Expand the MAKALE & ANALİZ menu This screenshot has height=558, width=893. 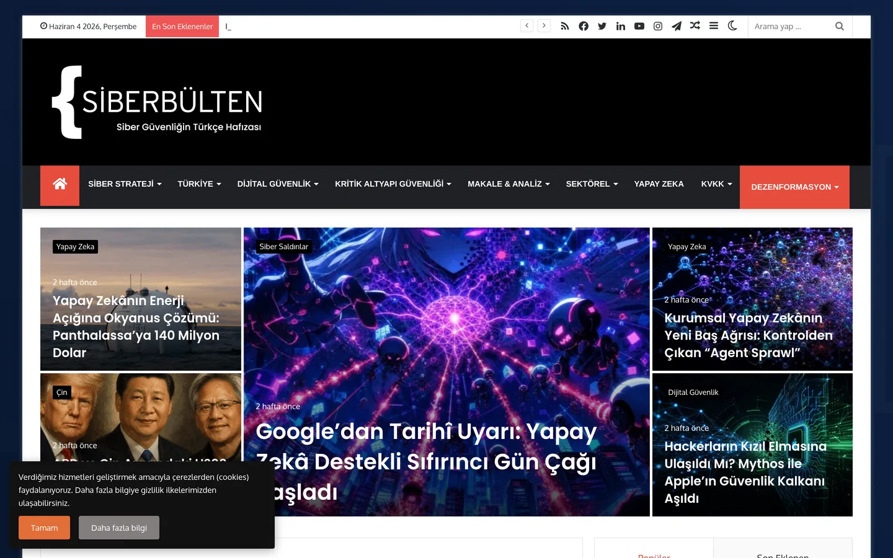509,184
